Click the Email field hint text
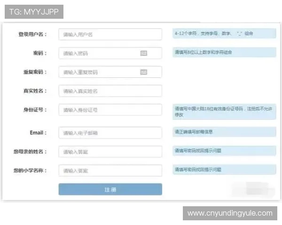Image resolution: width=282 pixels, height=225 pixels. (x=194, y=132)
